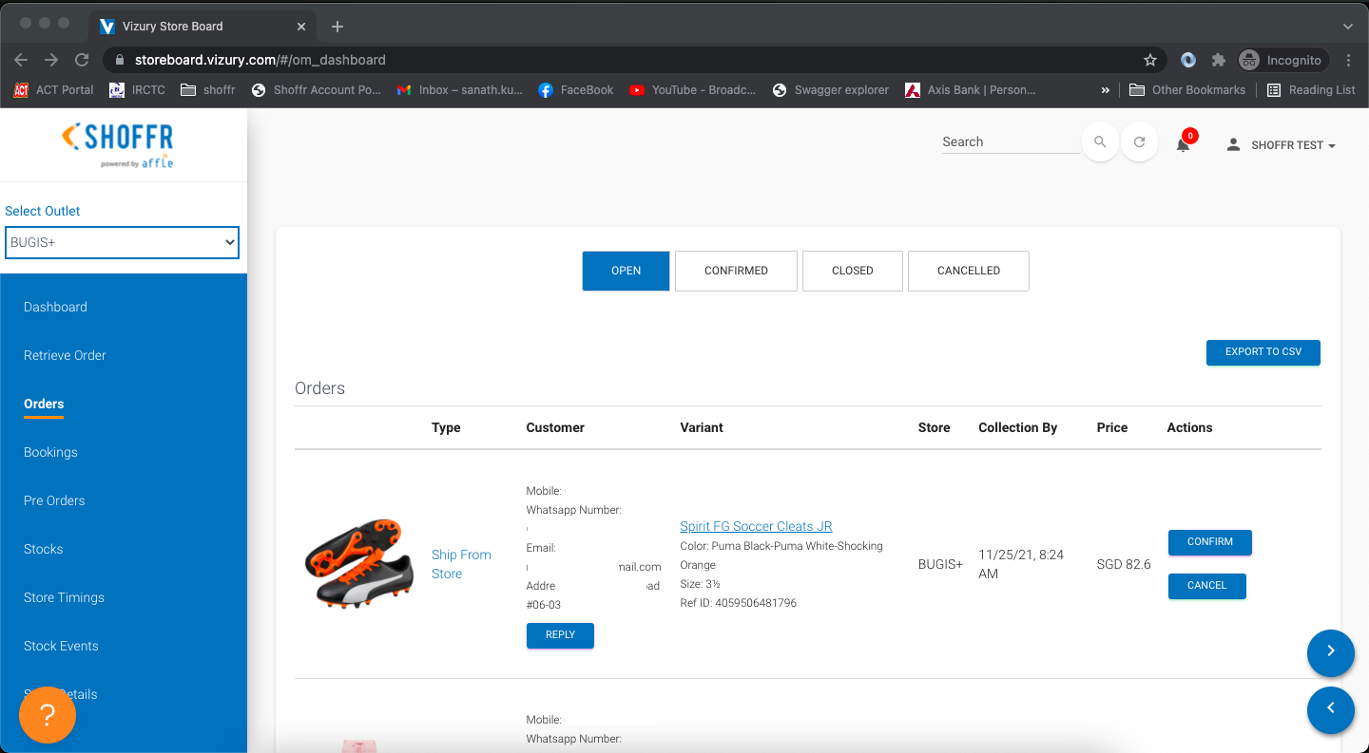Click the Variant column header
The image size is (1369, 753).
click(x=702, y=428)
